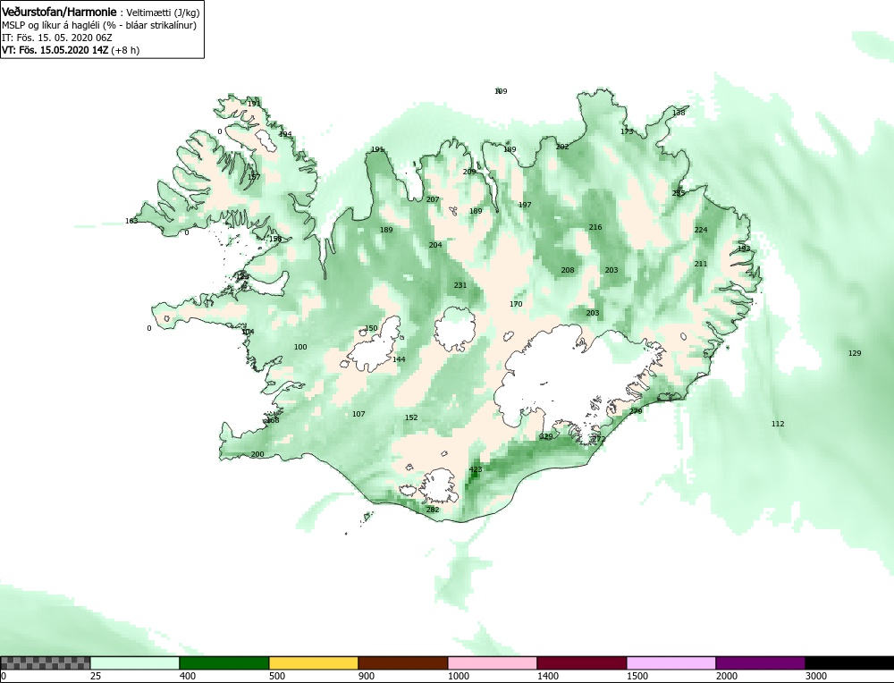894x683 pixels.
Task: Choose the yellow 500–900 legend swatch
Action: [x=314, y=662]
